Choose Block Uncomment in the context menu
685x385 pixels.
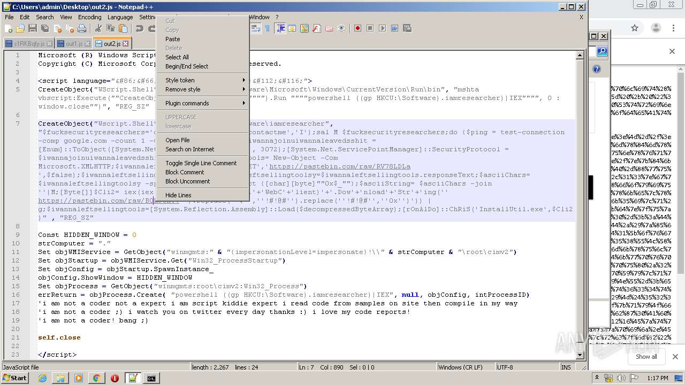pos(203,181)
